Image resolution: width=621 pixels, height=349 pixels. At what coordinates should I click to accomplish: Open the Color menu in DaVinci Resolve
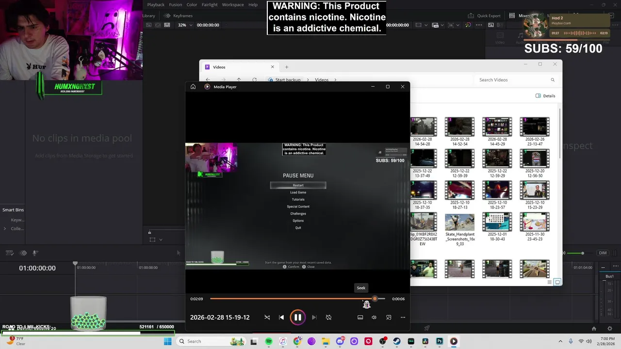click(x=192, y=5)
